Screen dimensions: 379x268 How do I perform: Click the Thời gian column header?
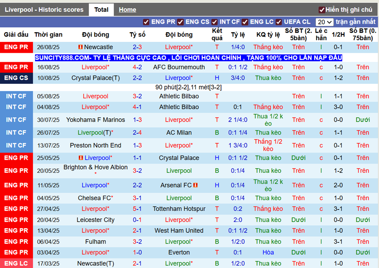coord(48,35)
